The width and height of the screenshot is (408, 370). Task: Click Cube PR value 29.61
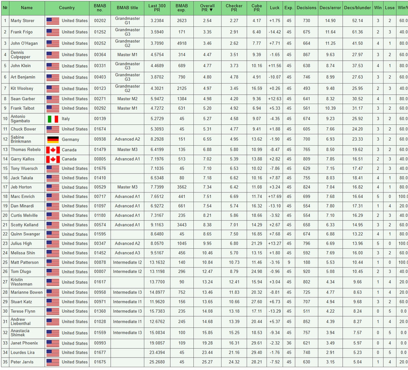pos(257,343)
